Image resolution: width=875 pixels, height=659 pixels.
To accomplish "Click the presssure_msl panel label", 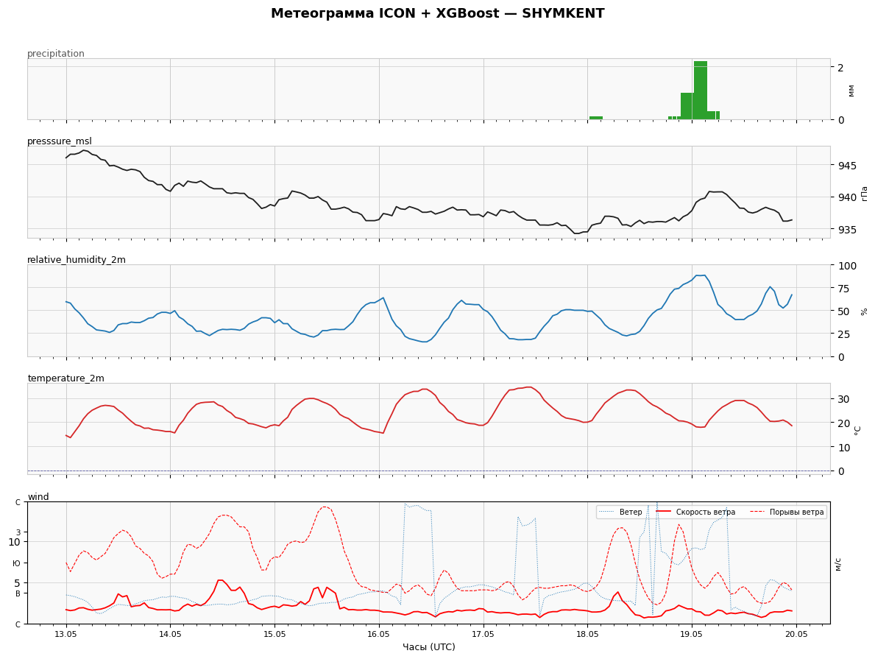I will [60, 141].
